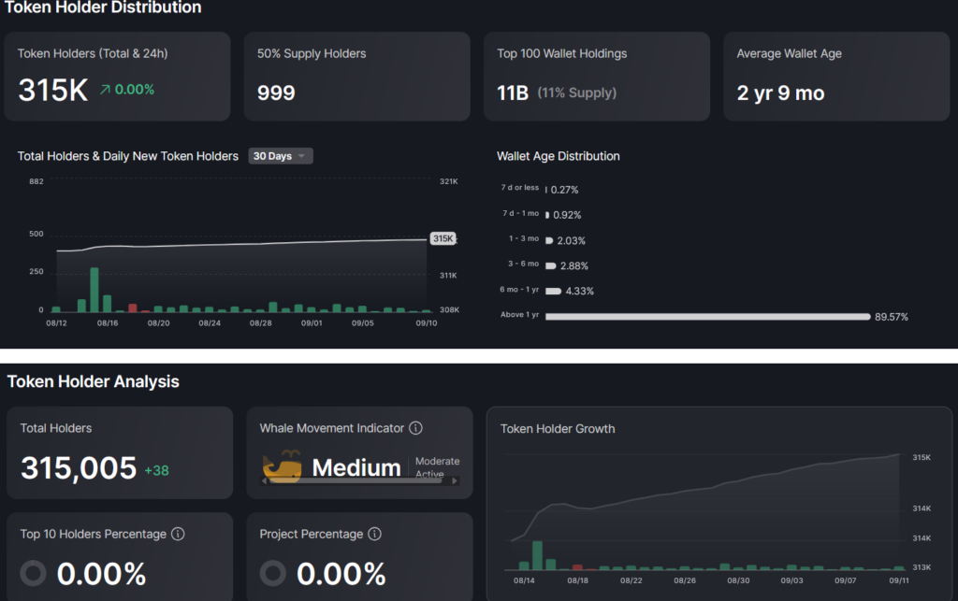The image size is (958, 601).
Task: Click the "Wallet Age Distribution" heading
Action: tap(559, 156)
